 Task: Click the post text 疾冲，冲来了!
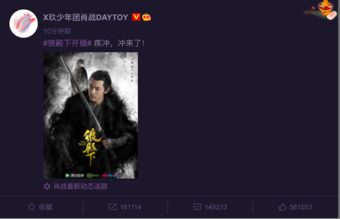point(119,43)
